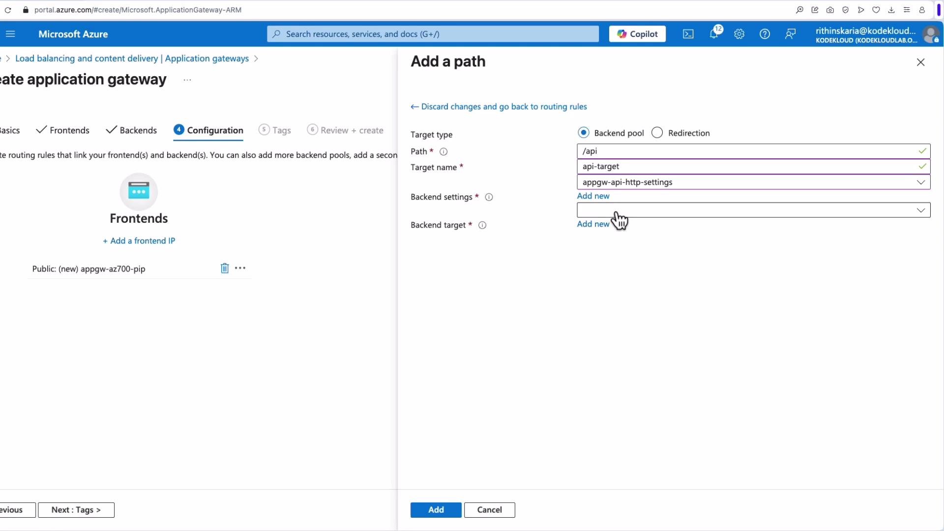This screenshot has height=531, width=944.
Task: Expand the Backend settings dropdown
Action: click(753, 182)
